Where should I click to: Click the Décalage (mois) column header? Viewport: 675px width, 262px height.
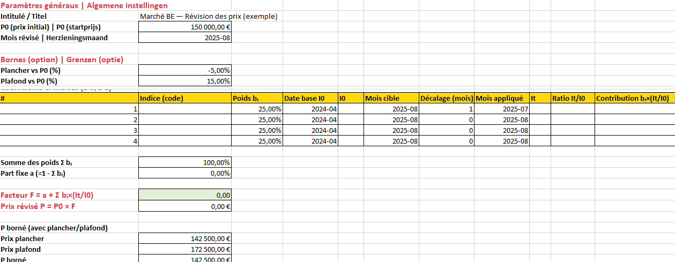click(x=447, y=98)
